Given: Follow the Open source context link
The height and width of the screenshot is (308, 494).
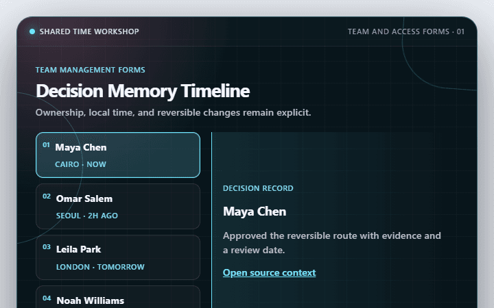Looking at the screenshot, I should (269, 272).
